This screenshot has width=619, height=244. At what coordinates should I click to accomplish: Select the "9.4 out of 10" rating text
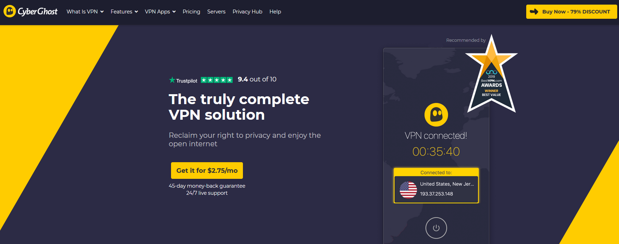(x=257, y=79)
